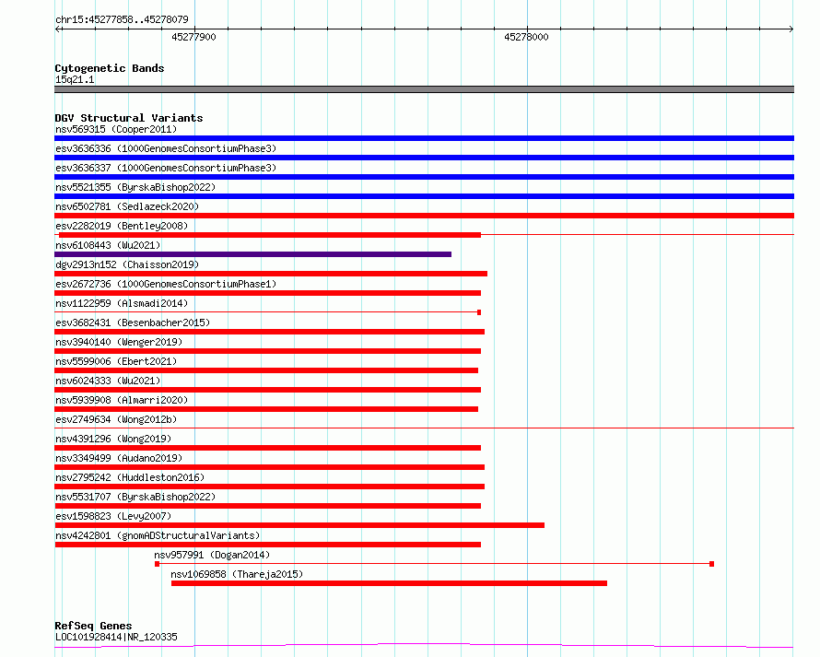Click the red bar of nsv4242801
This screenshot has width=820, height=657.
(267, 545)
